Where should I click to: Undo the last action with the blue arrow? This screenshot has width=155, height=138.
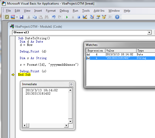[x=54, y=17]
